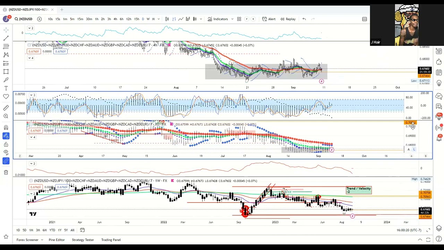
Task: Select the trend line drawing tool
Action: [6, 38]
